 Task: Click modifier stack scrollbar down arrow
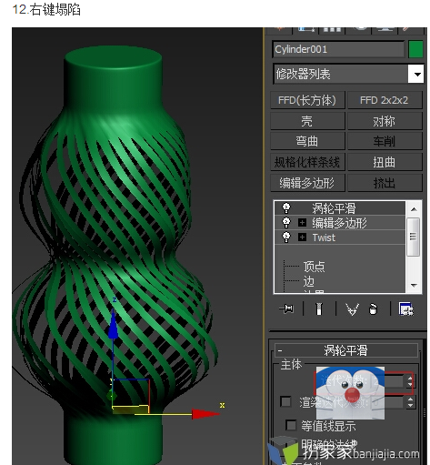coord(414,285)
